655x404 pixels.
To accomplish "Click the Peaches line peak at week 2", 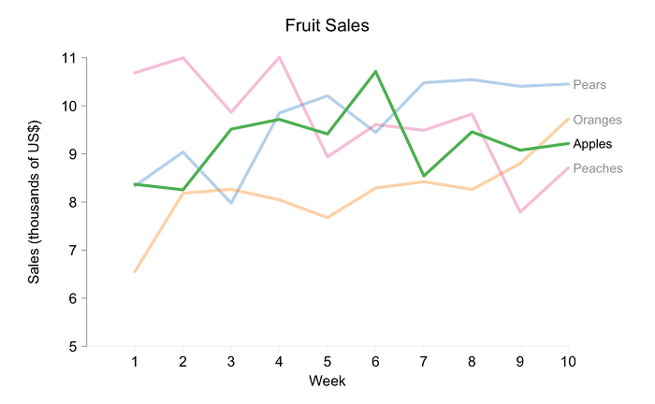I will coord(182,58).
